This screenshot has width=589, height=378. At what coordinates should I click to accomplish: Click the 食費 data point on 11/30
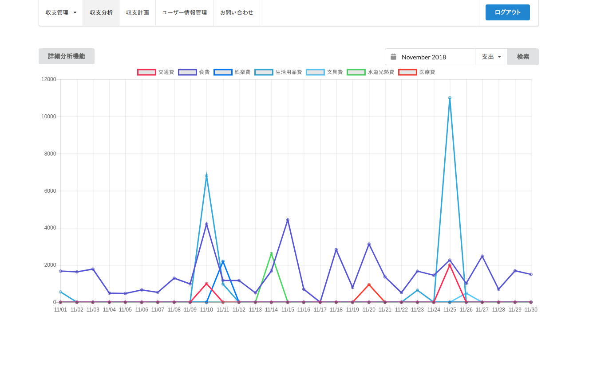pos(531,274)
